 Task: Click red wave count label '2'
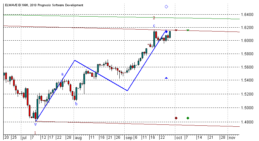[154, 18]
